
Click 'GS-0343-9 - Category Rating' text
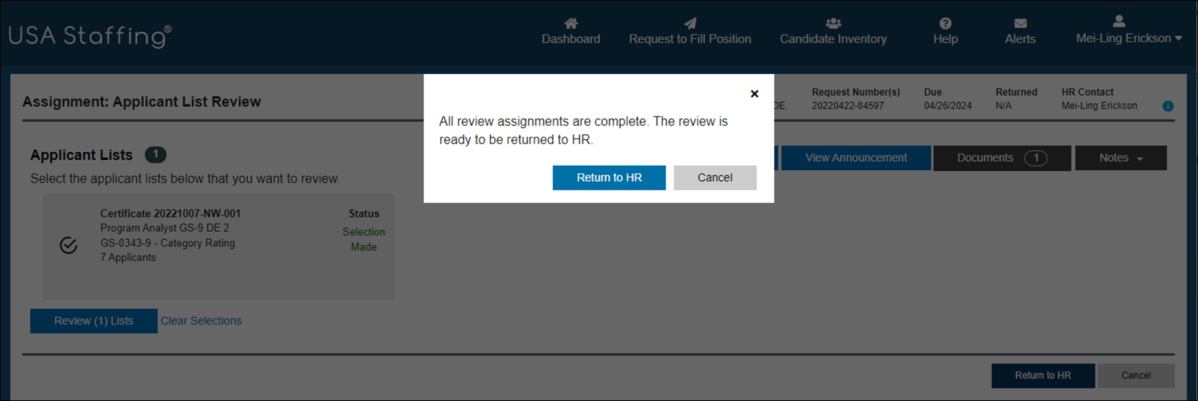(168, 243)
